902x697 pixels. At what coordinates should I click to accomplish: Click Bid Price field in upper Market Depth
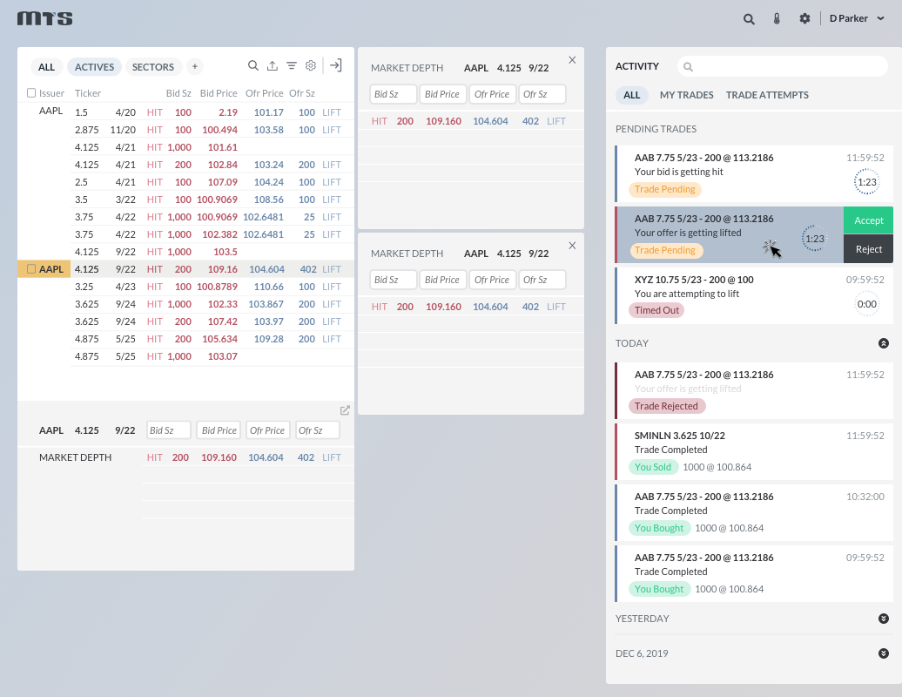(x=443, y=94)
